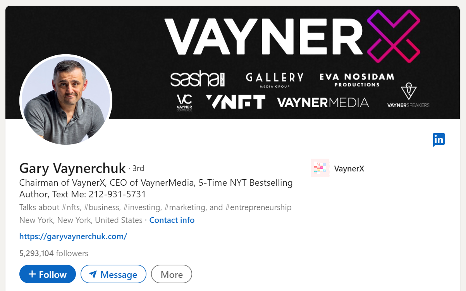Send a Message to Gary
This screenshot has width=466, height=291.
coord(113,274)
